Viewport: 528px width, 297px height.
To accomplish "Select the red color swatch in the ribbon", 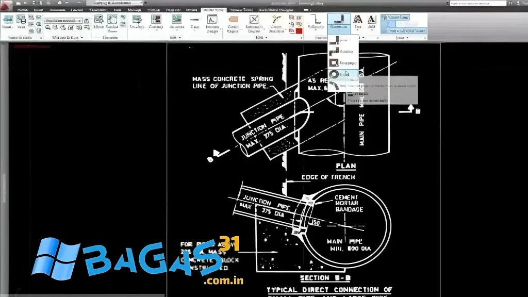I will click(x=299, y=31).
